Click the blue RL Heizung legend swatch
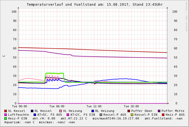Image resolution: width=189 pixels, height=127 pixels. (93, 111)
